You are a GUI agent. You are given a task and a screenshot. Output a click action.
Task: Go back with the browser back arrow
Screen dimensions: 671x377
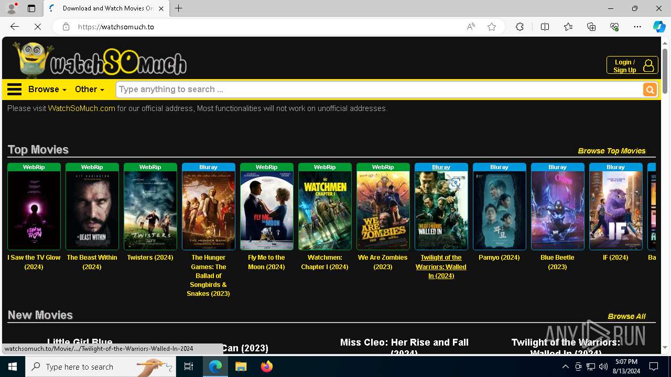(x=14, y=27)
